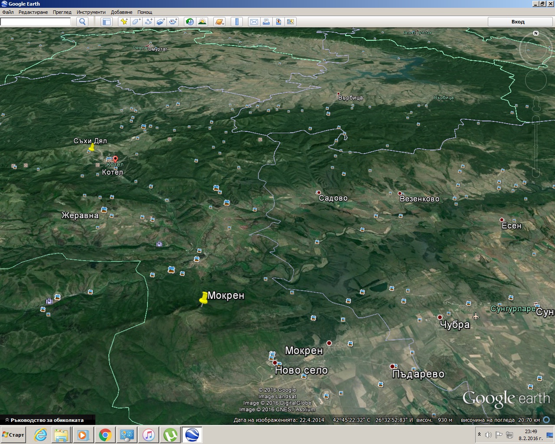Toggle historical imagery clock button
The height and width of the screenshot is (444, 555).
(189, 22)
